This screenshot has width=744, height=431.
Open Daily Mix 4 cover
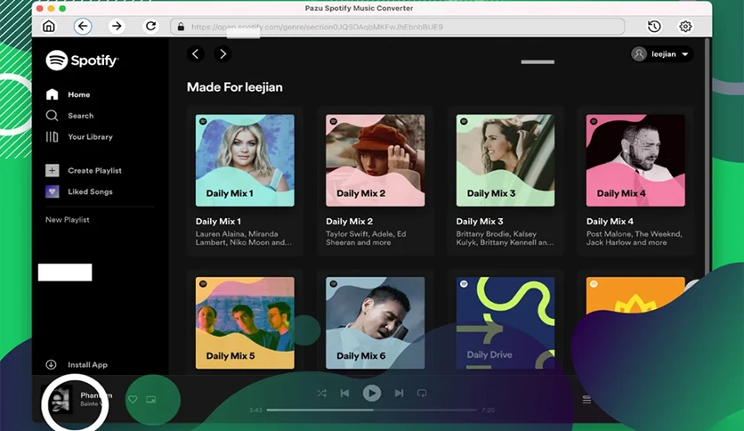(635, 160)
